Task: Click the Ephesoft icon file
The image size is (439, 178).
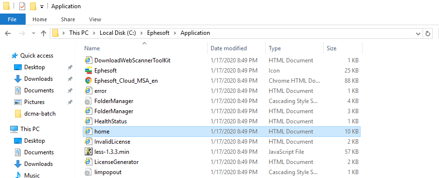Action: pos(105,71)
